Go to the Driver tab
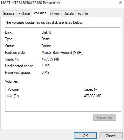 55,14
